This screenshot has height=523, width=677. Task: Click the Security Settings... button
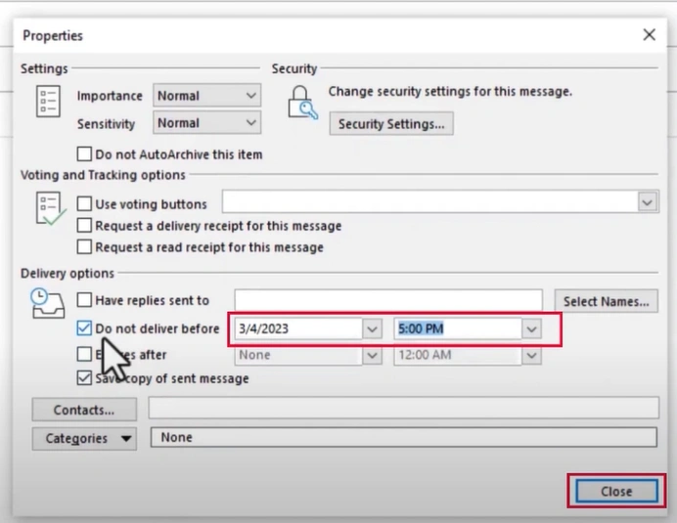coord(391,124)
